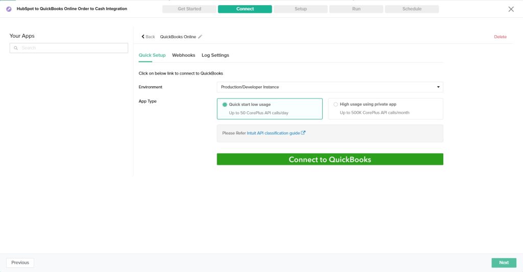Screen dimensions: 523x272
Task: Click the Next button
Action: (504, 263)
